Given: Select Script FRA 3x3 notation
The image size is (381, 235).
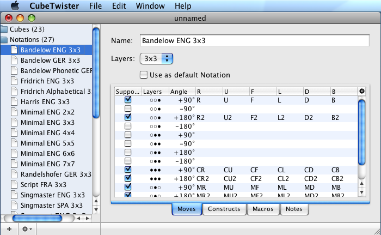Looking at the screenshot, I should click(43, 185).
